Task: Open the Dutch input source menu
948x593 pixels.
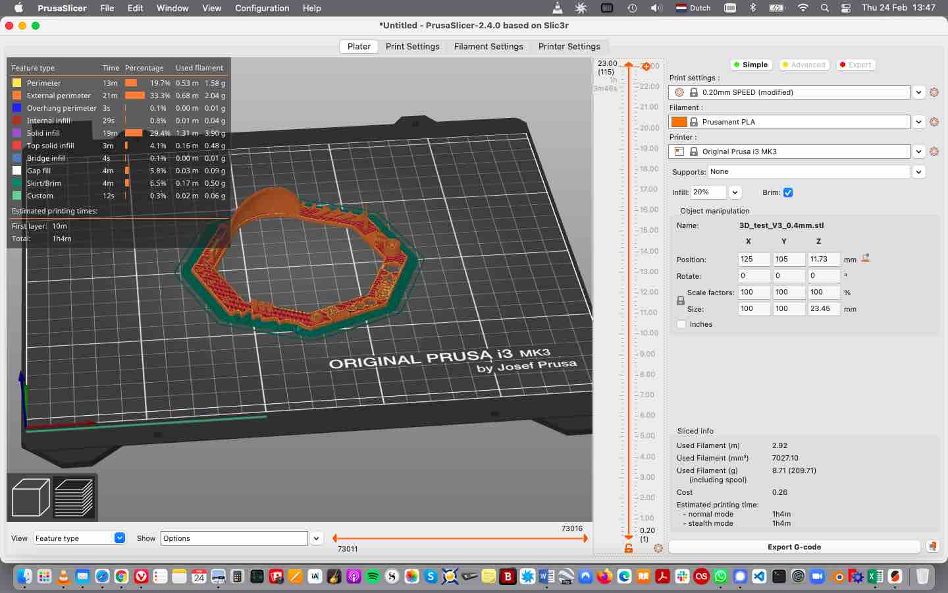Action: [x=693, y=8]
